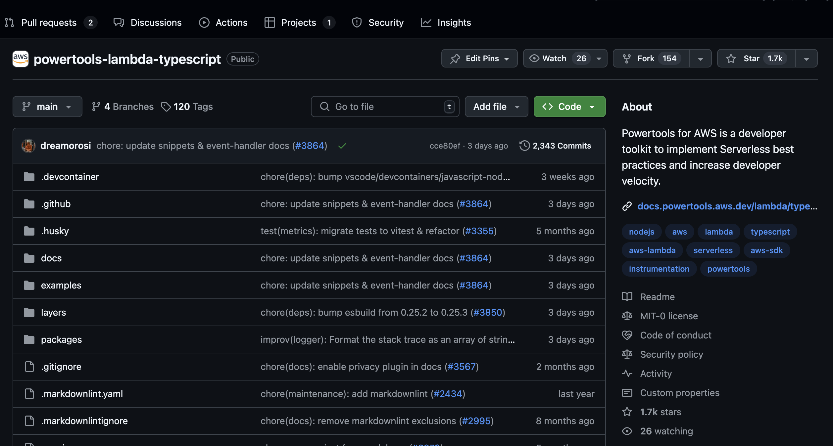Select the powertools topic tag
Image resolution: width=833 pixels, height=446 pixels.
tap(728, 269)
